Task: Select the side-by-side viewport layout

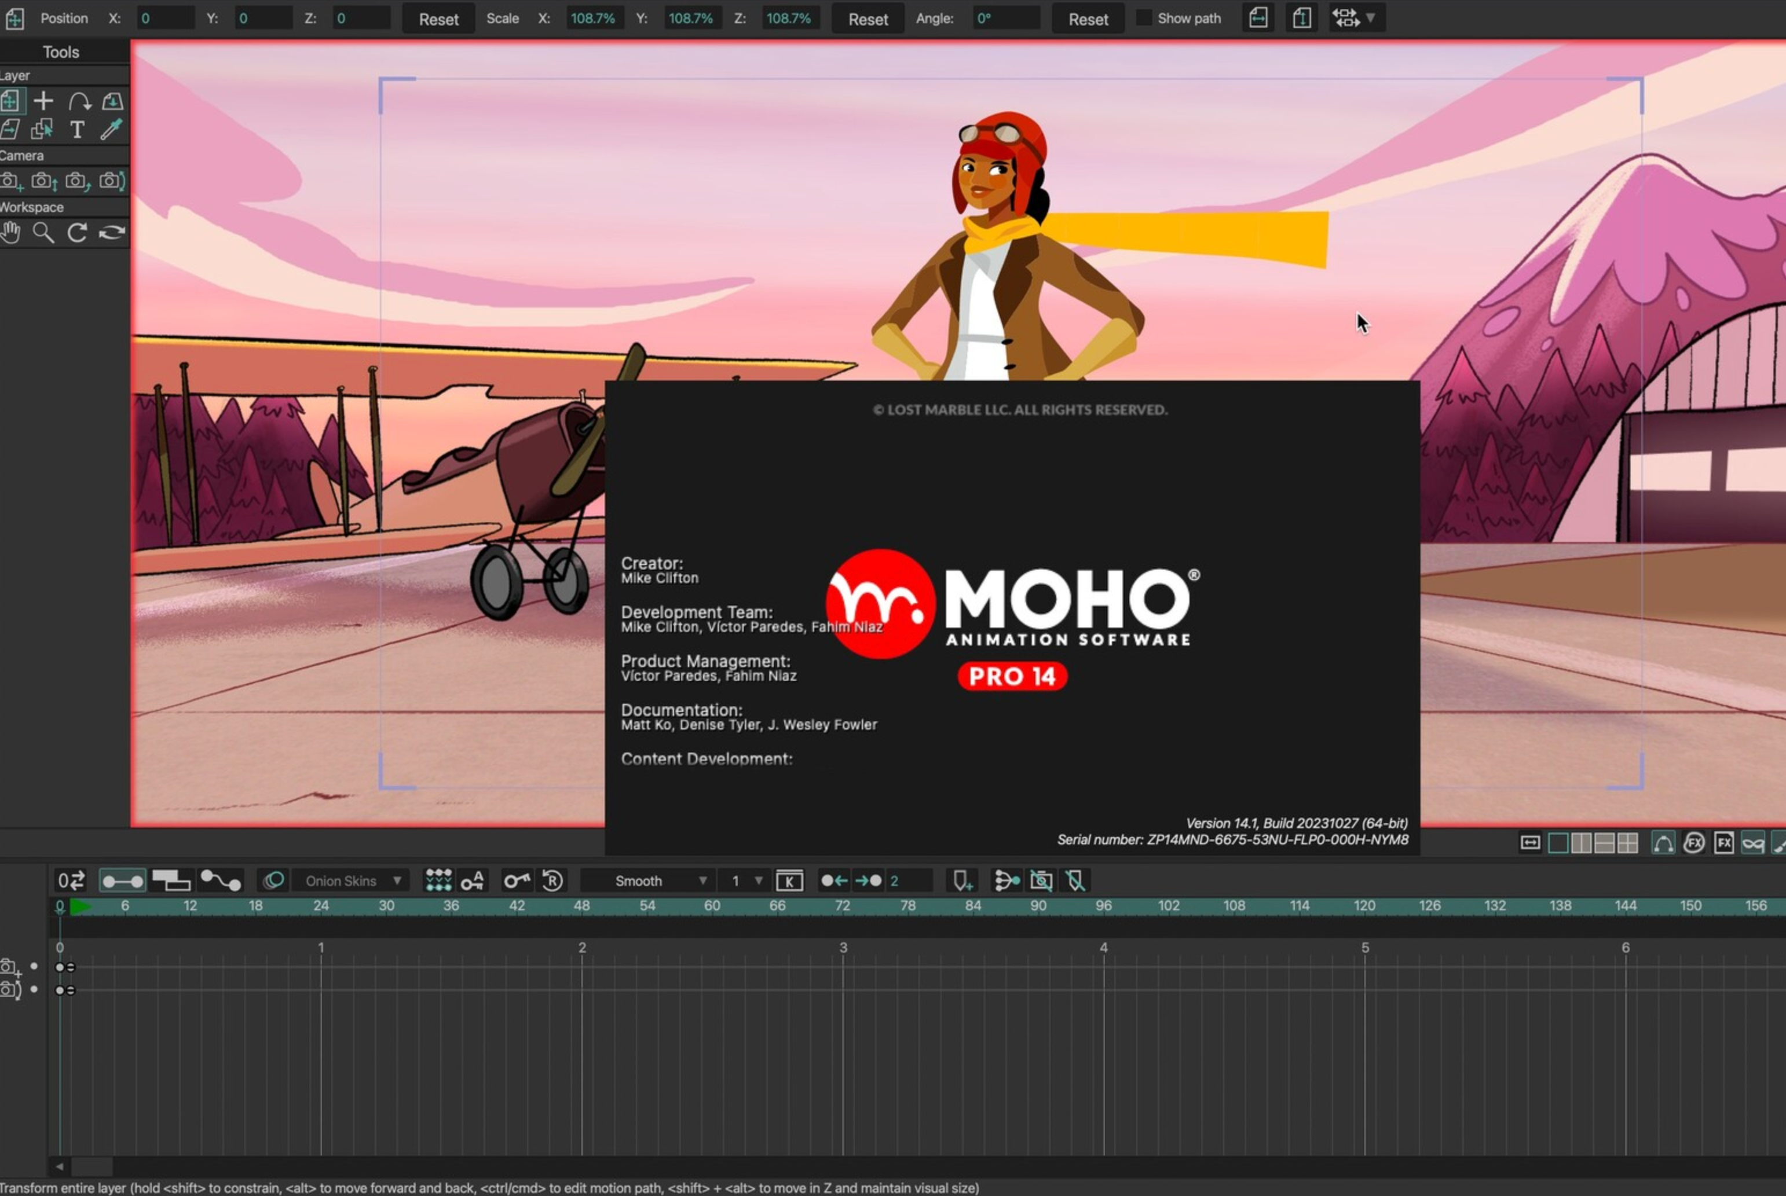Action: [x=1582, y=843]
